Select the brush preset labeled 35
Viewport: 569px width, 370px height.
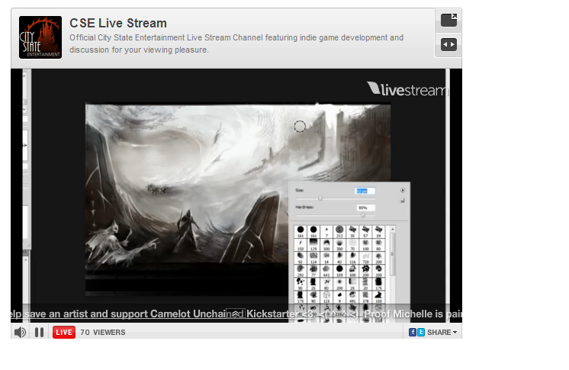352,232
